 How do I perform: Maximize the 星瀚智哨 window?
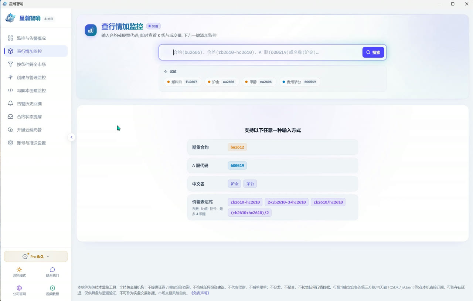[x=453, y=4]
